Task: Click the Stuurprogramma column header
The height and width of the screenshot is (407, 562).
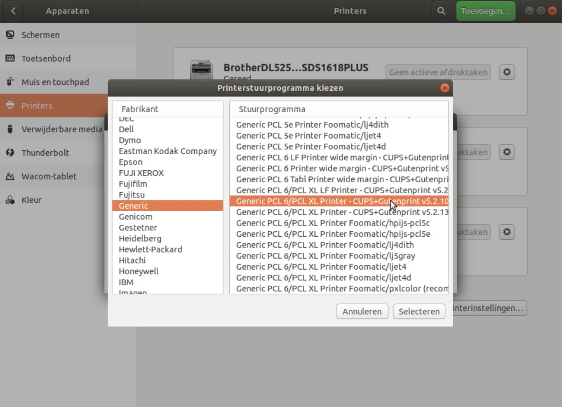Action: [339, 109]
